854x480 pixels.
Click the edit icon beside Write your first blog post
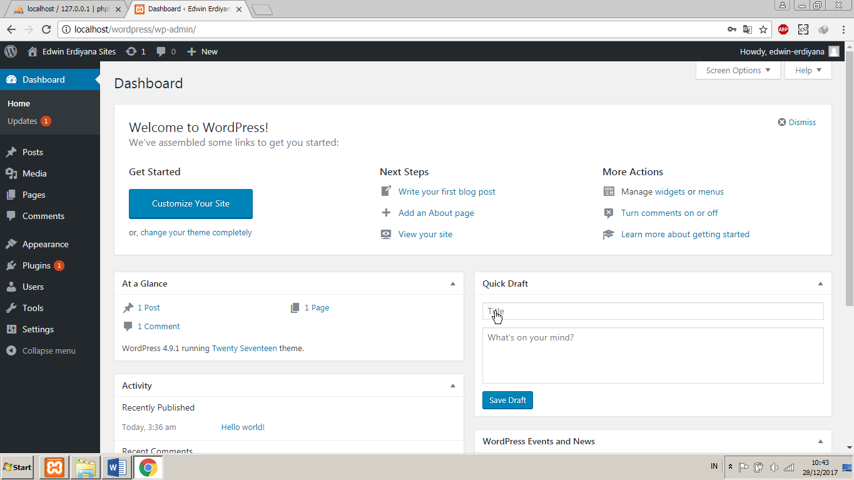pyautogui.click(x=386, y=191)
